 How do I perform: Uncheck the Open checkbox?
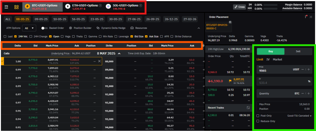coord(50,37)
